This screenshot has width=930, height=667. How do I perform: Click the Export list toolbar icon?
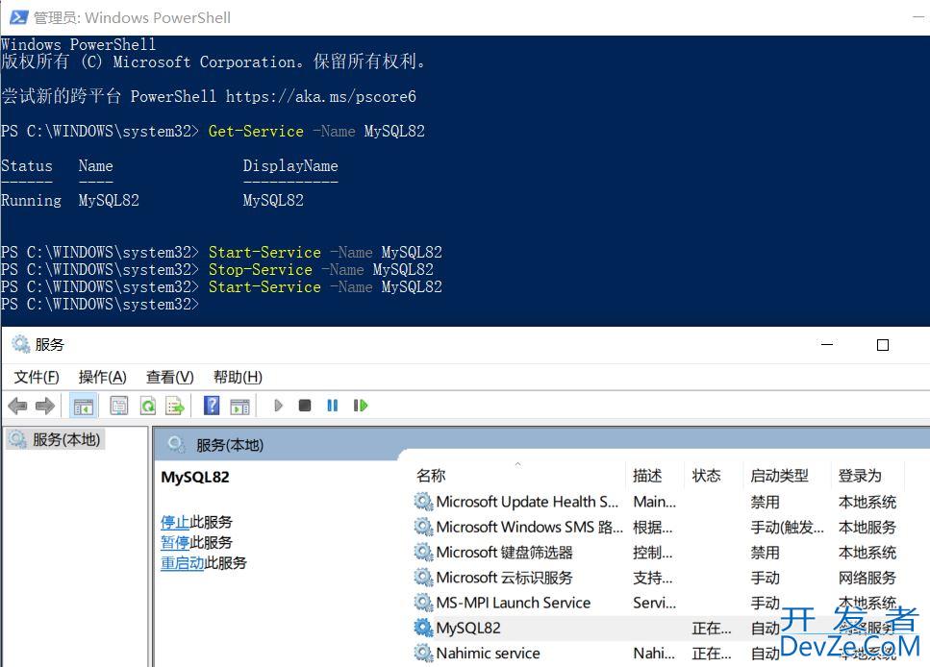point(175,407)
